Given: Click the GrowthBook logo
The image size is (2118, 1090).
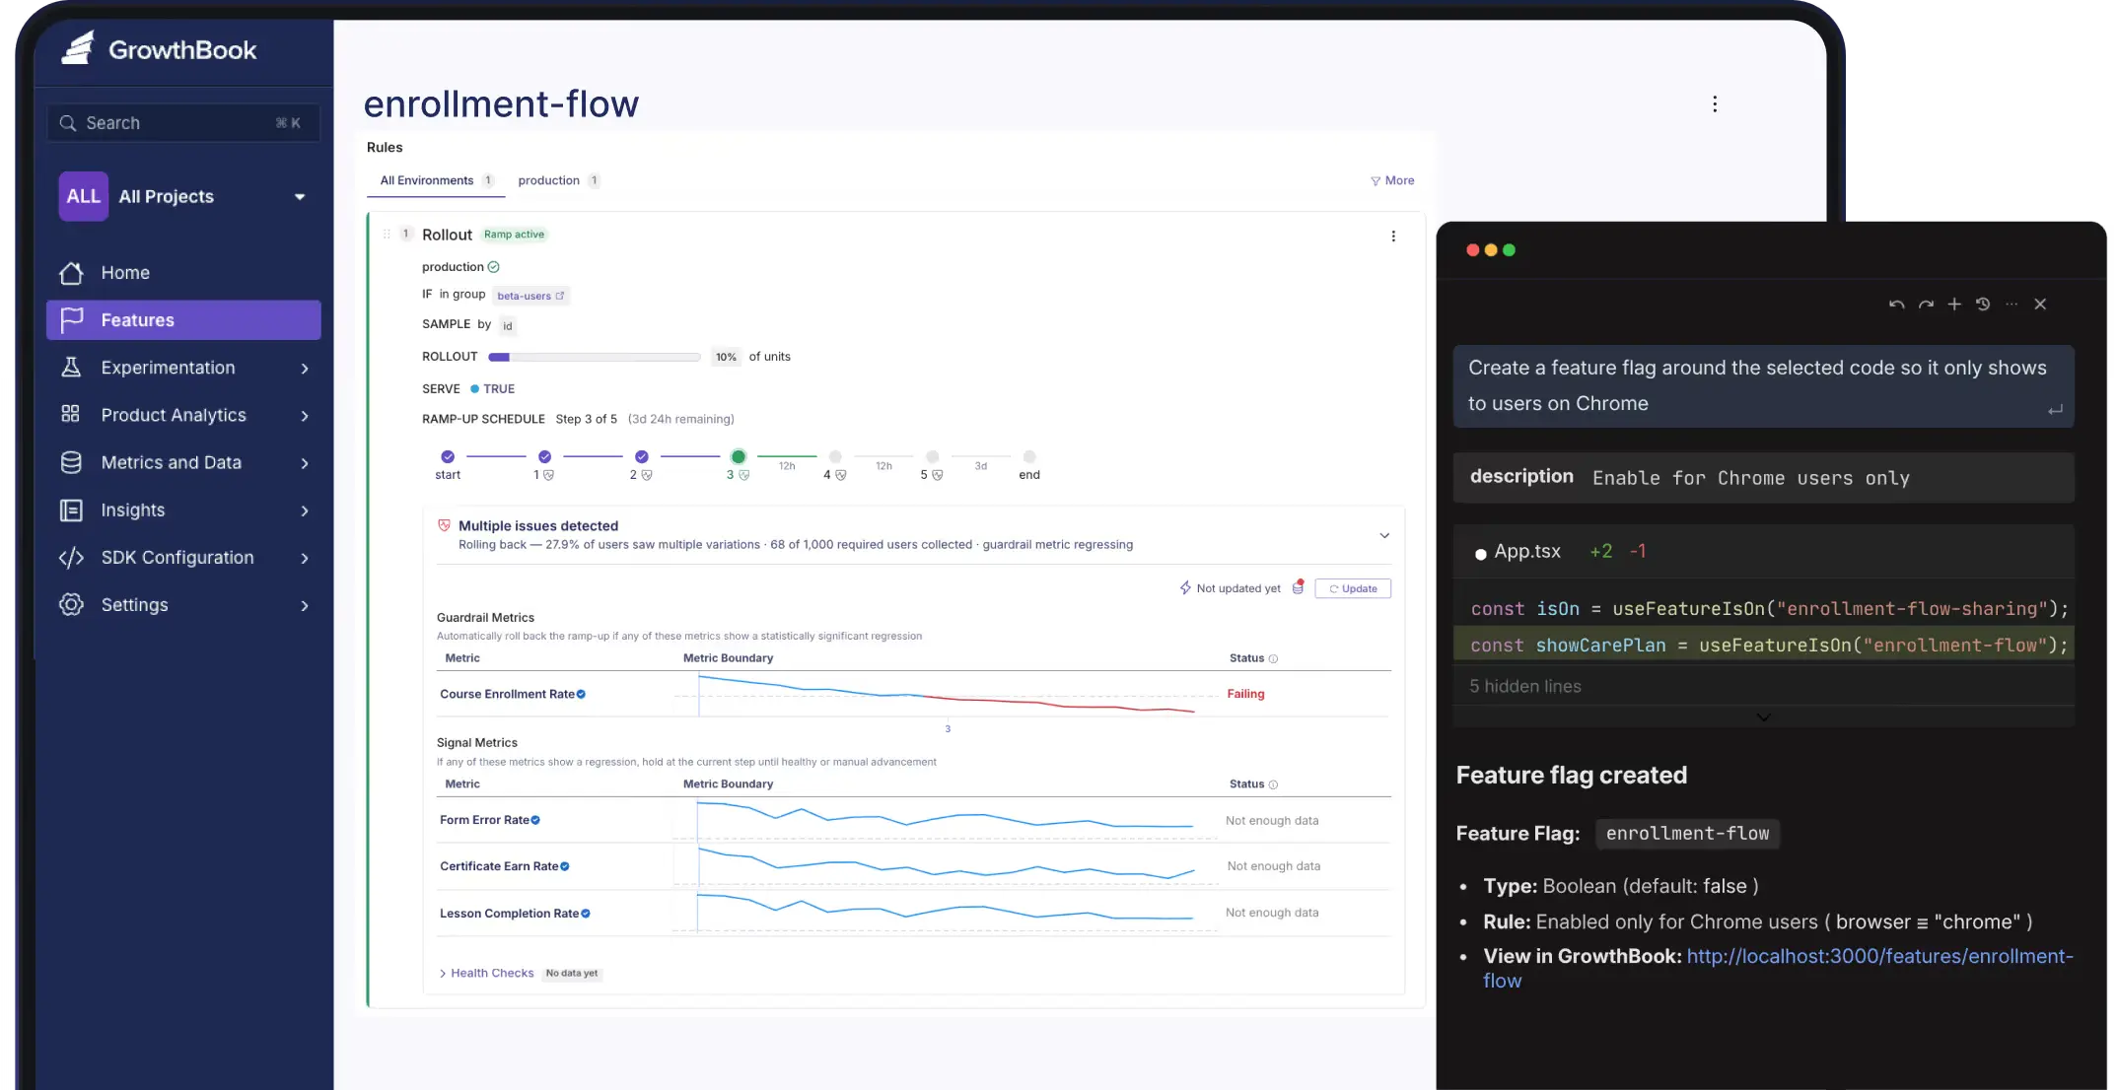Looking at the screenshot, I should coord(158,48).
